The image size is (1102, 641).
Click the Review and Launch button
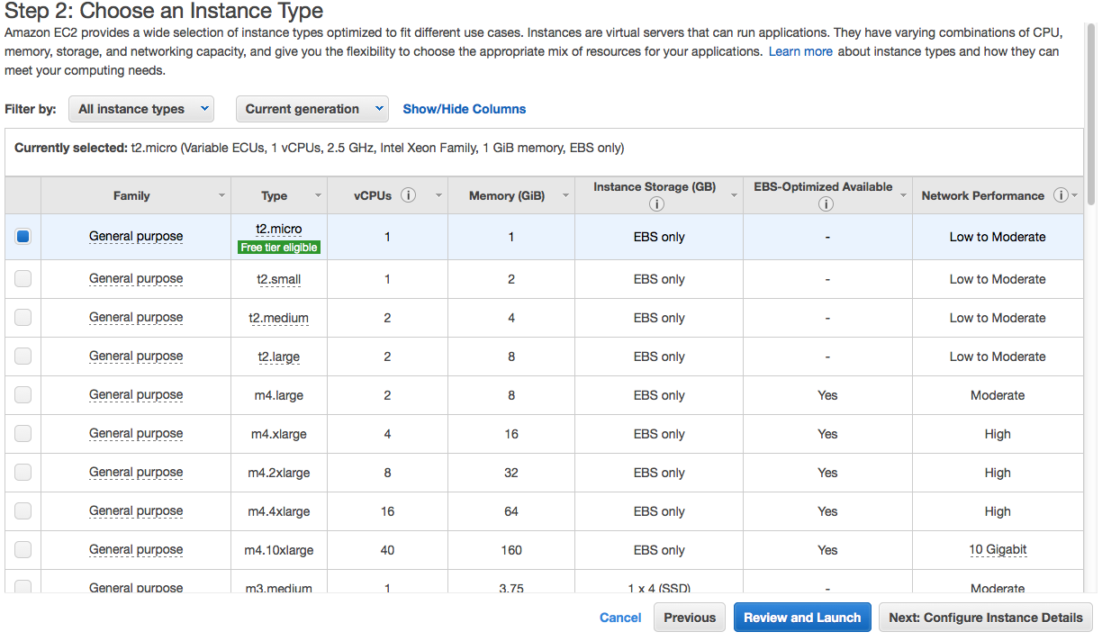(x=802, y=618)
